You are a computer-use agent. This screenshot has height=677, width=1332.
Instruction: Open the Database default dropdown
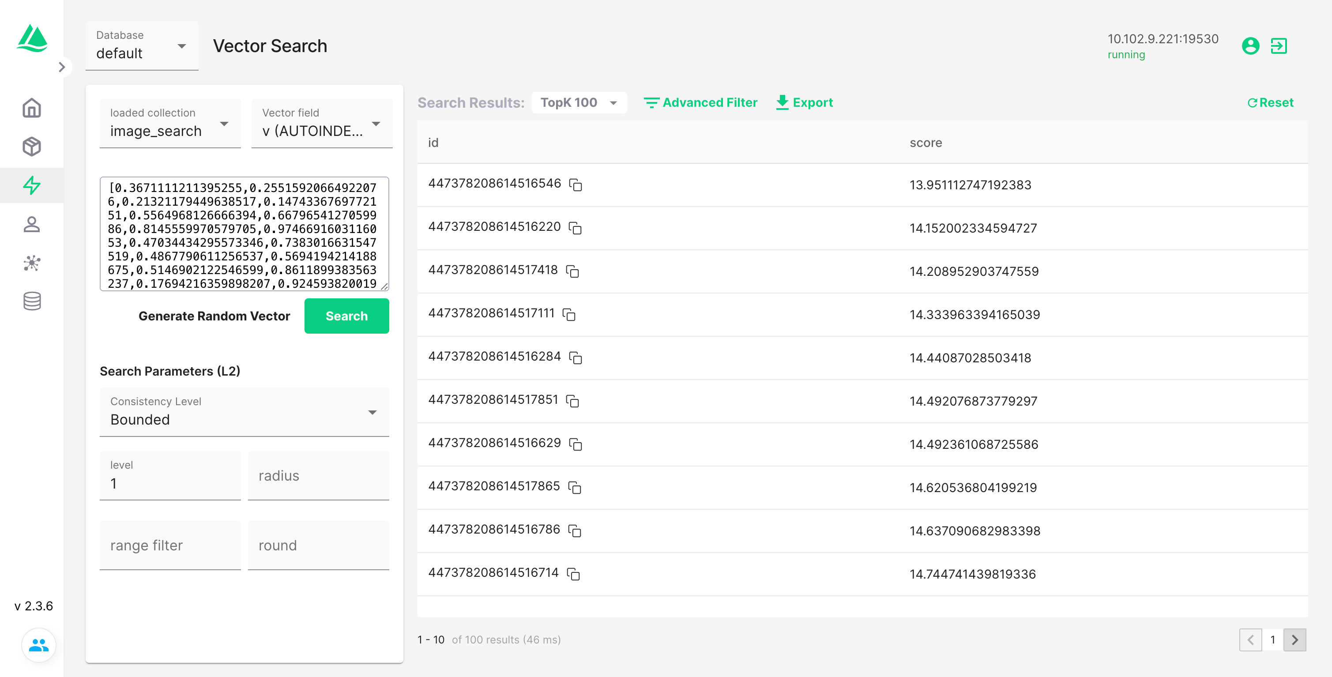pyautogui.click(x=142, y=46)
